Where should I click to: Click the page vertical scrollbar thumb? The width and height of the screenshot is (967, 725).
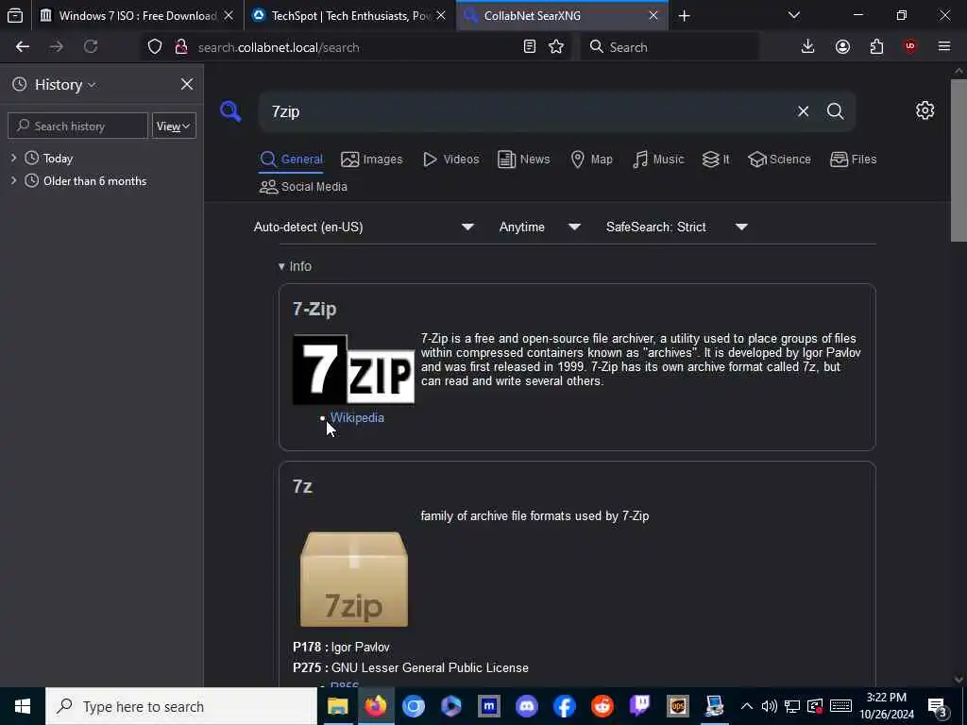tap(959, 159)
